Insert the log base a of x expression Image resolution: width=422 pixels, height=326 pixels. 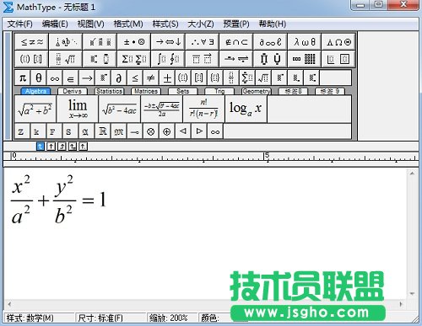246,109
